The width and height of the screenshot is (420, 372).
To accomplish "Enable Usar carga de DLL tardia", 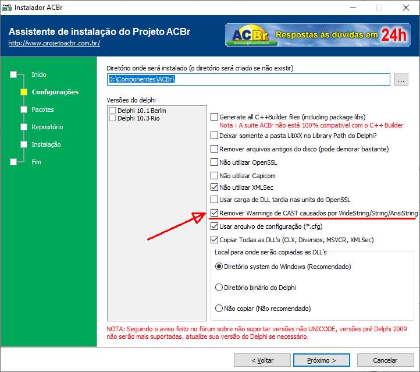I will coord(214,200).
